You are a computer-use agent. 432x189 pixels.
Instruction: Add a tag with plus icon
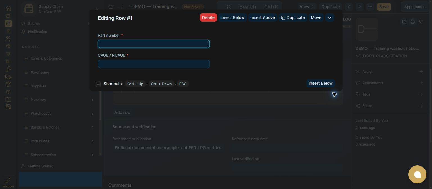[421, 94]
